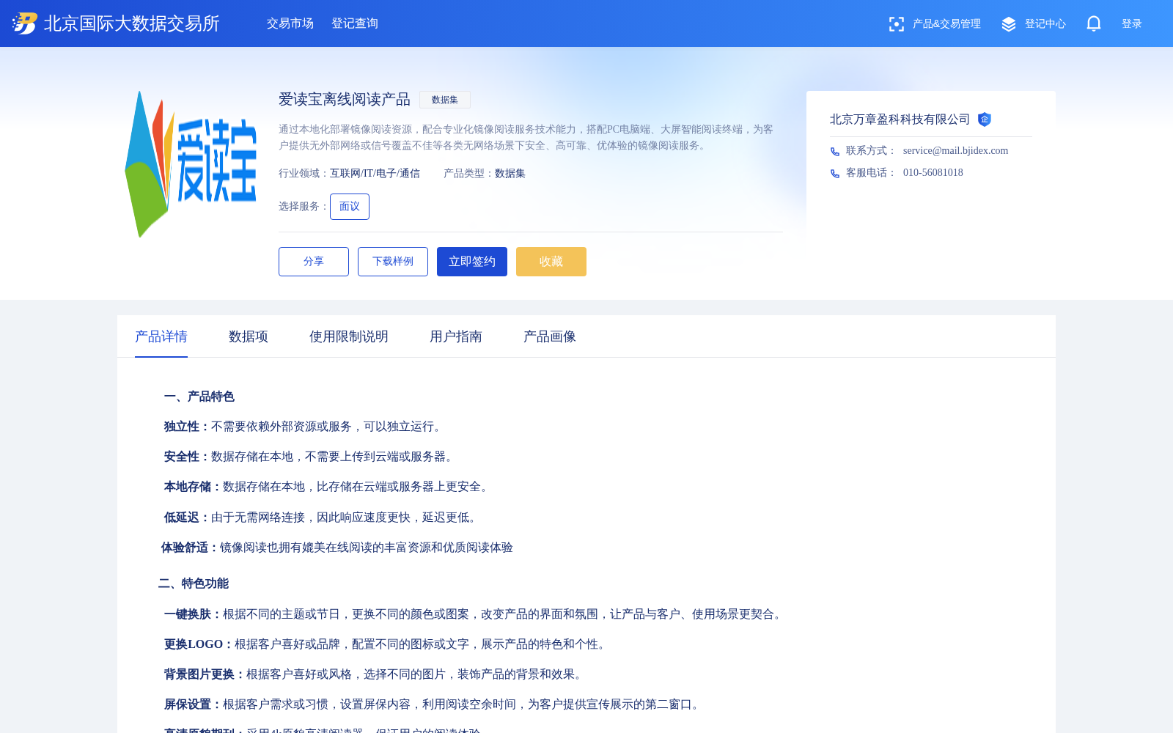Click the 独立性 feature line
The height and width of the screenshot is (733, 1173).
click(305, 427)
